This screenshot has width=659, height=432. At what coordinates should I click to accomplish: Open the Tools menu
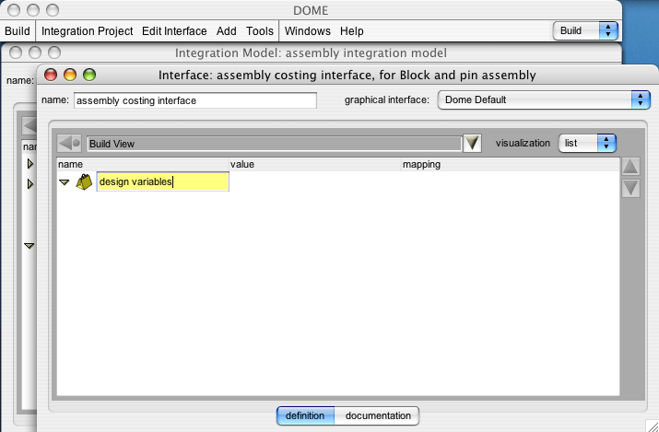coord(260,31)
